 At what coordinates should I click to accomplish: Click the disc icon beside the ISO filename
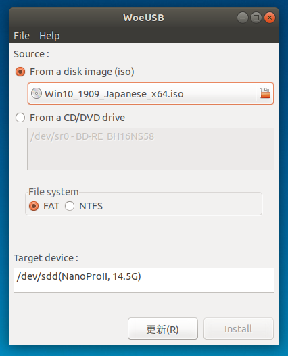pos(37,93)
